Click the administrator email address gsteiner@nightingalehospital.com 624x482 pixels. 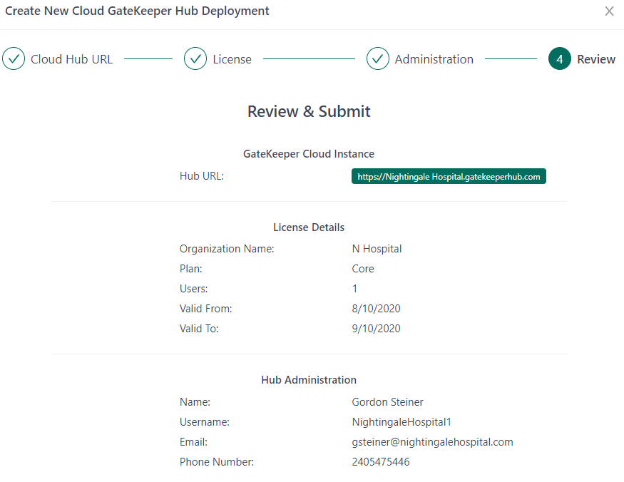(x=432, y=442)
